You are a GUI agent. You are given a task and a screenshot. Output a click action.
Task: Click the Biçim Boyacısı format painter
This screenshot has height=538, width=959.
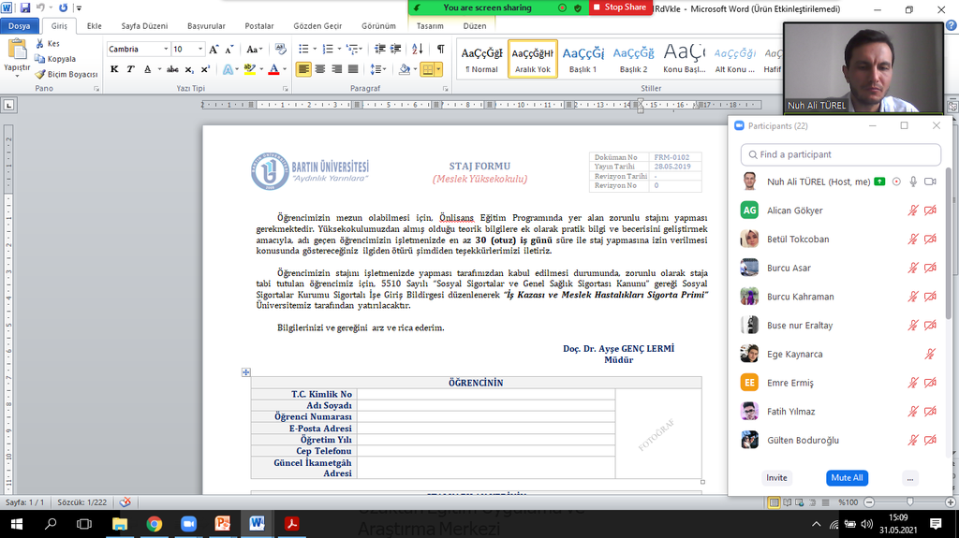click(x=66, y=74)
